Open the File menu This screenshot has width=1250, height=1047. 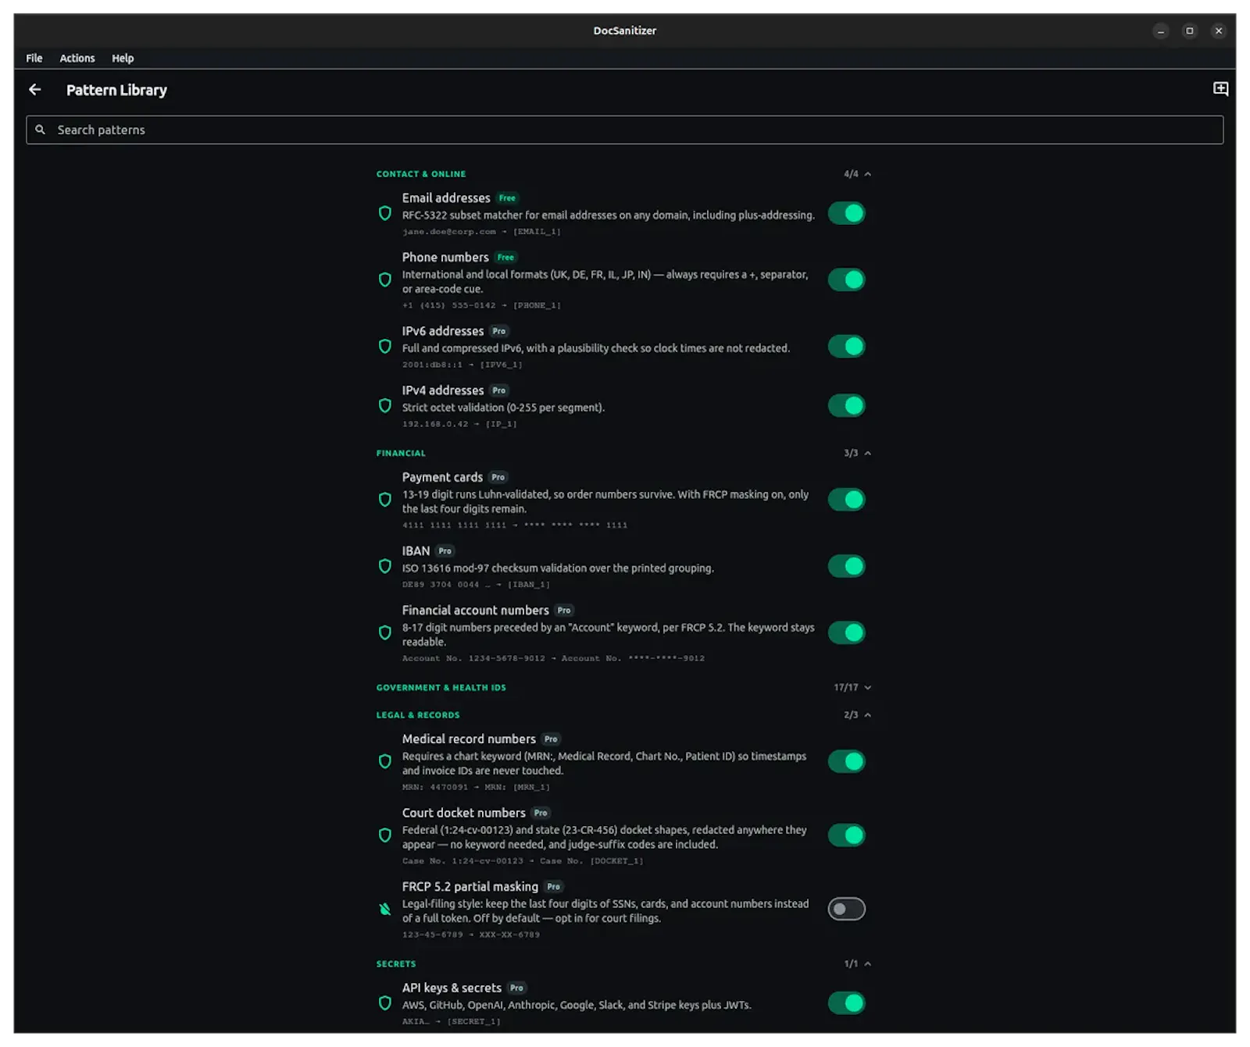[x=34, y=59]
